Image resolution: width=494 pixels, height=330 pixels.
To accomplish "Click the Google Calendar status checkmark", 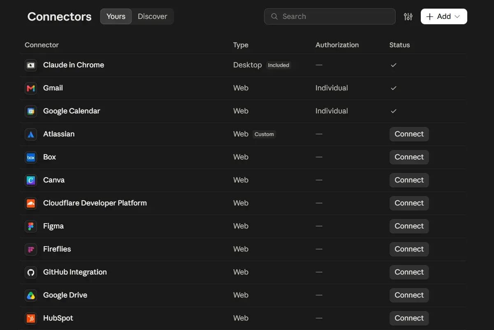I will point(394,111).
